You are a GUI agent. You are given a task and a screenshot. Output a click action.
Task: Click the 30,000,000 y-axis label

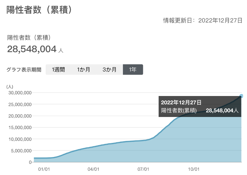pos(20,93)
